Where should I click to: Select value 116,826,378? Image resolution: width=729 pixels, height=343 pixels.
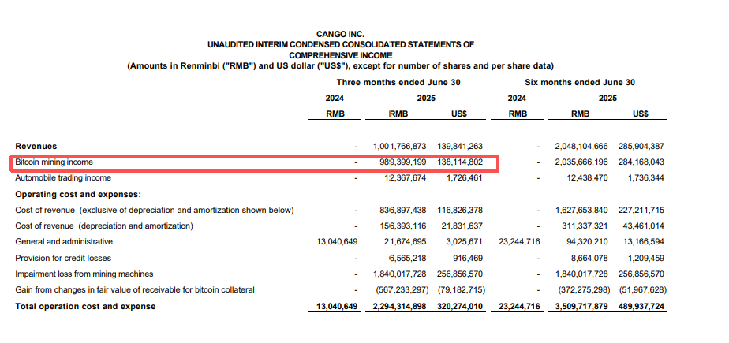pyautogui.click(x=460, y=210)
